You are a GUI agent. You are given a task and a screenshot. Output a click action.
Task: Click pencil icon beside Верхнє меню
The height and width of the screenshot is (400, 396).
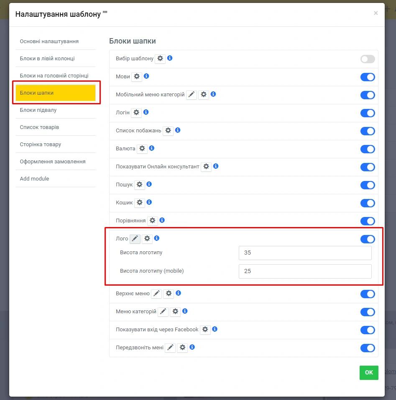[156, 294]
